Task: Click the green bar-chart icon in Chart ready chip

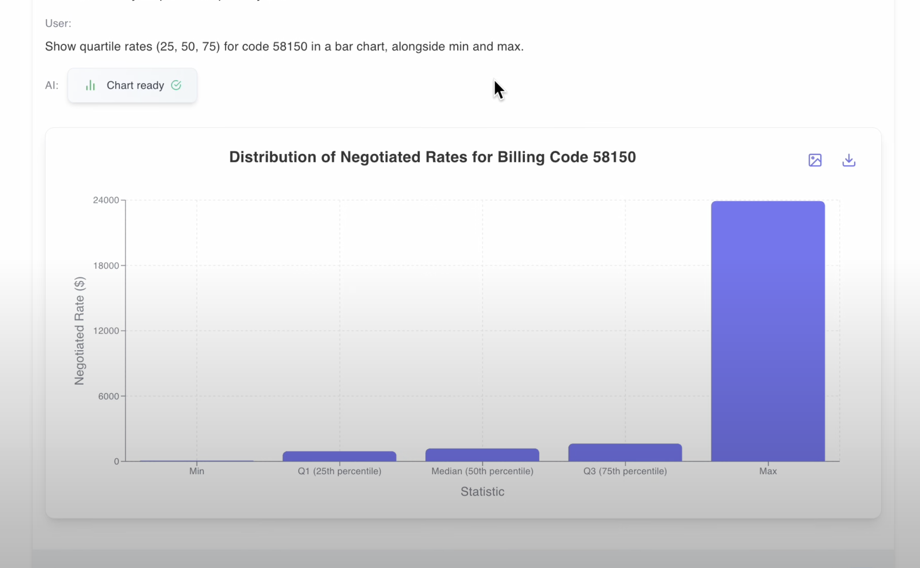Action: pyautogui.click(x=91, y=85)
